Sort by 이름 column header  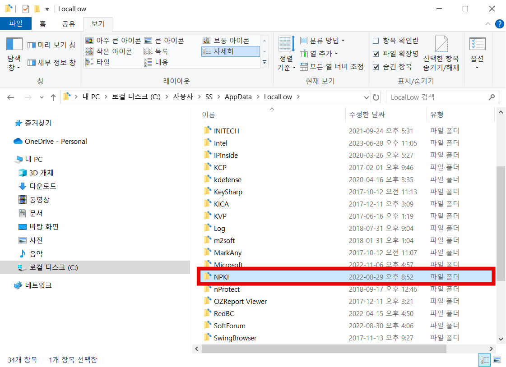point(272,115)
